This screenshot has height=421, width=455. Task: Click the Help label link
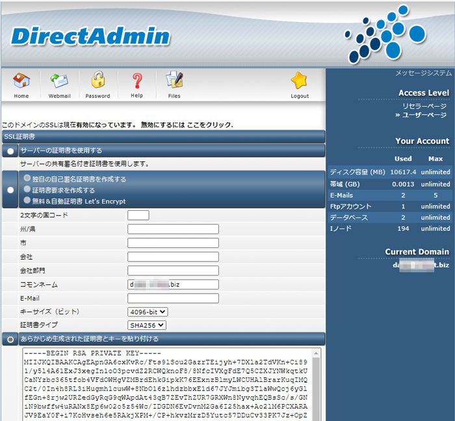click(x=136, y=96)
